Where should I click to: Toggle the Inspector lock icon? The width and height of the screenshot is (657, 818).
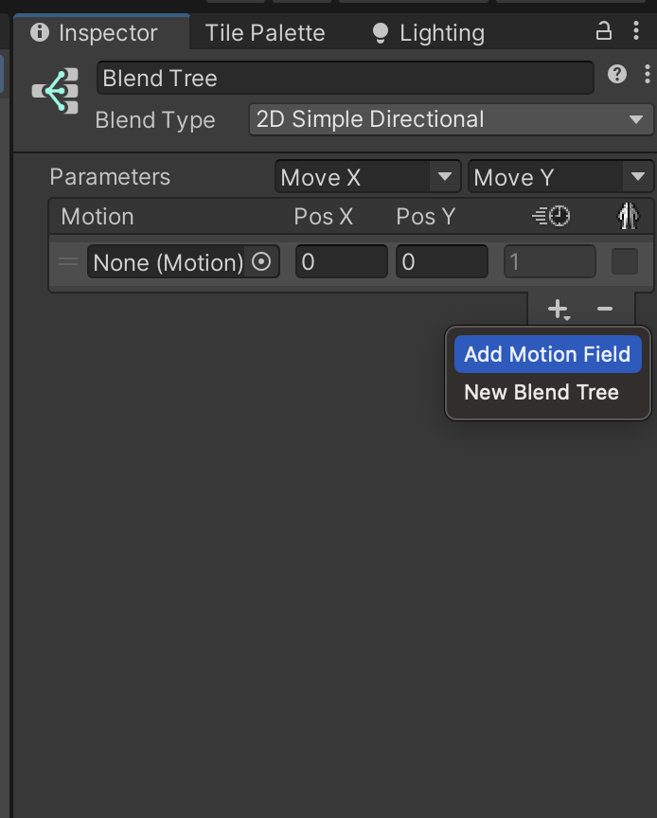pos(603,31)
